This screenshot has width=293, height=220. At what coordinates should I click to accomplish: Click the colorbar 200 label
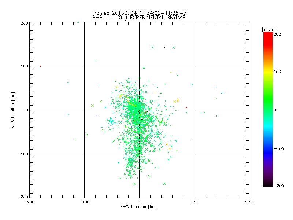coord(277,34)
